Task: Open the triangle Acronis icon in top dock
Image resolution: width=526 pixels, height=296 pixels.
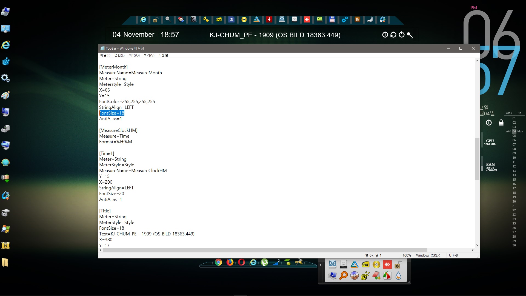Action: point(257,19)
